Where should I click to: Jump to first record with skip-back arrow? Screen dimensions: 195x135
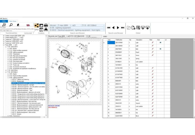[x=109, y=28]
